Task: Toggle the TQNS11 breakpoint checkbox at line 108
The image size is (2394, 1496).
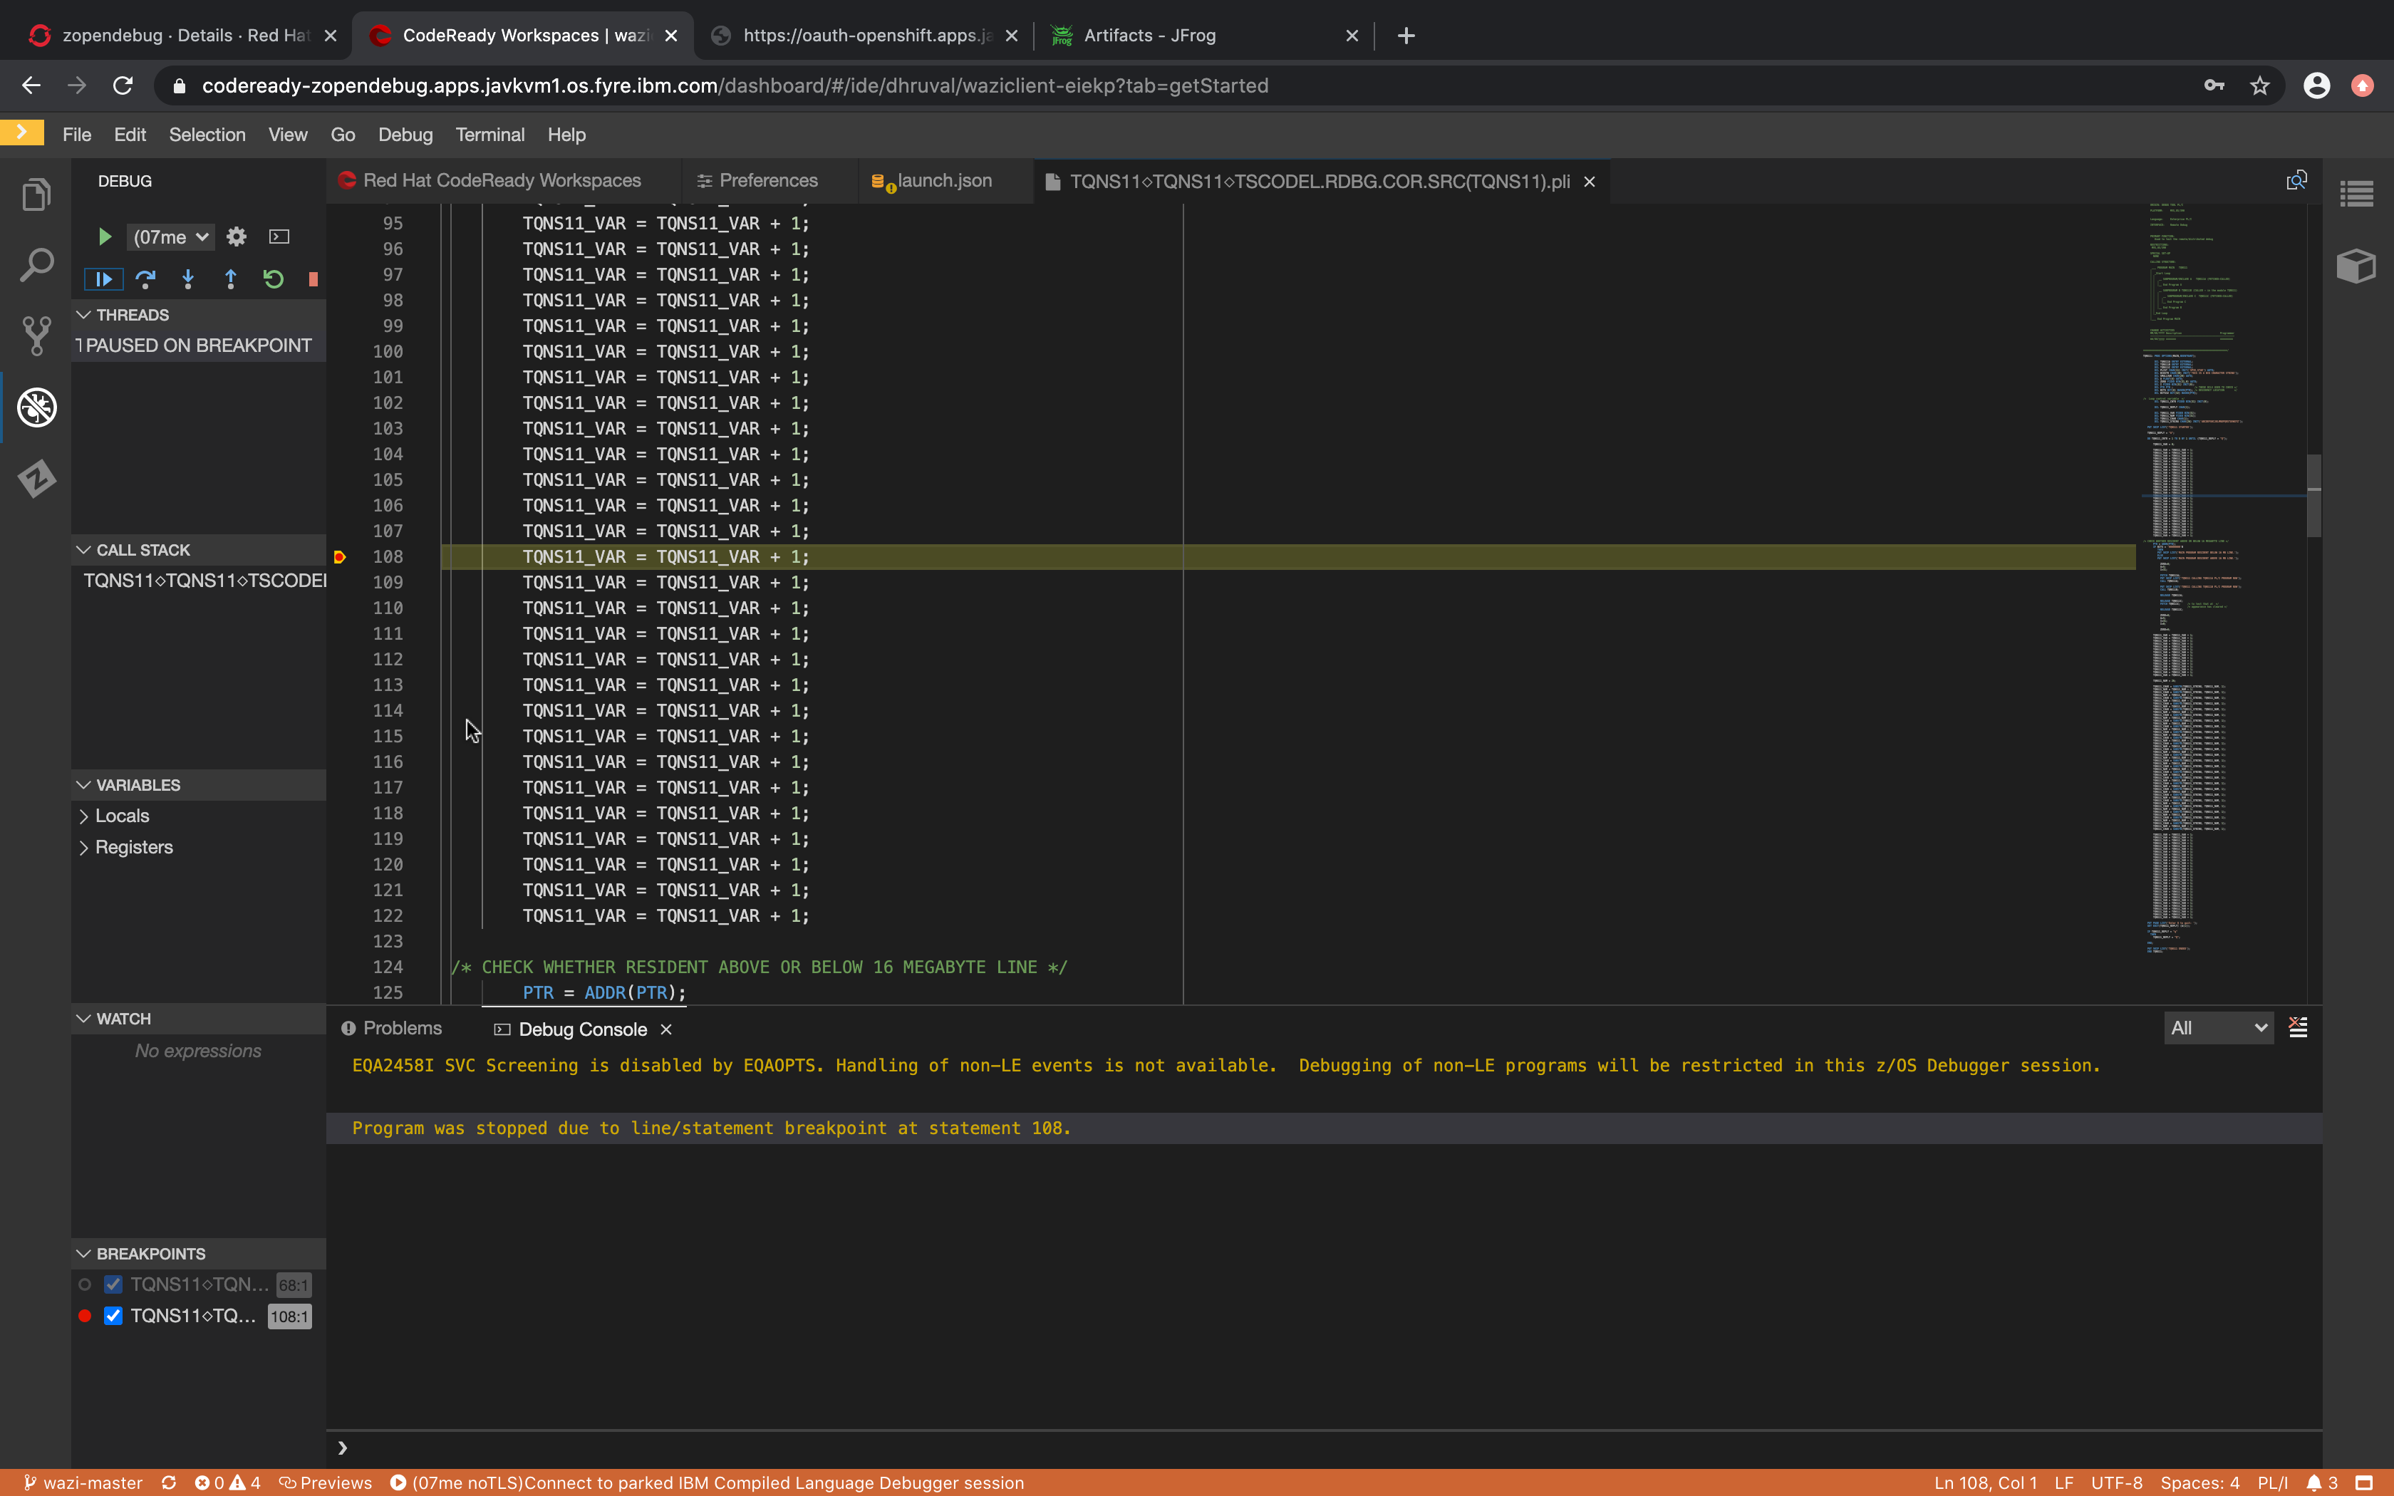Action: [113, 1316]
